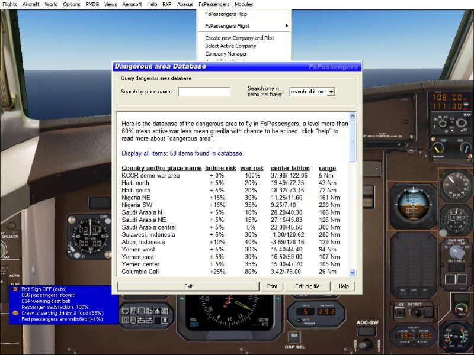474x355 pixels.
Task: Turn the PWR MGT selector knob
Action: (457, 252)
